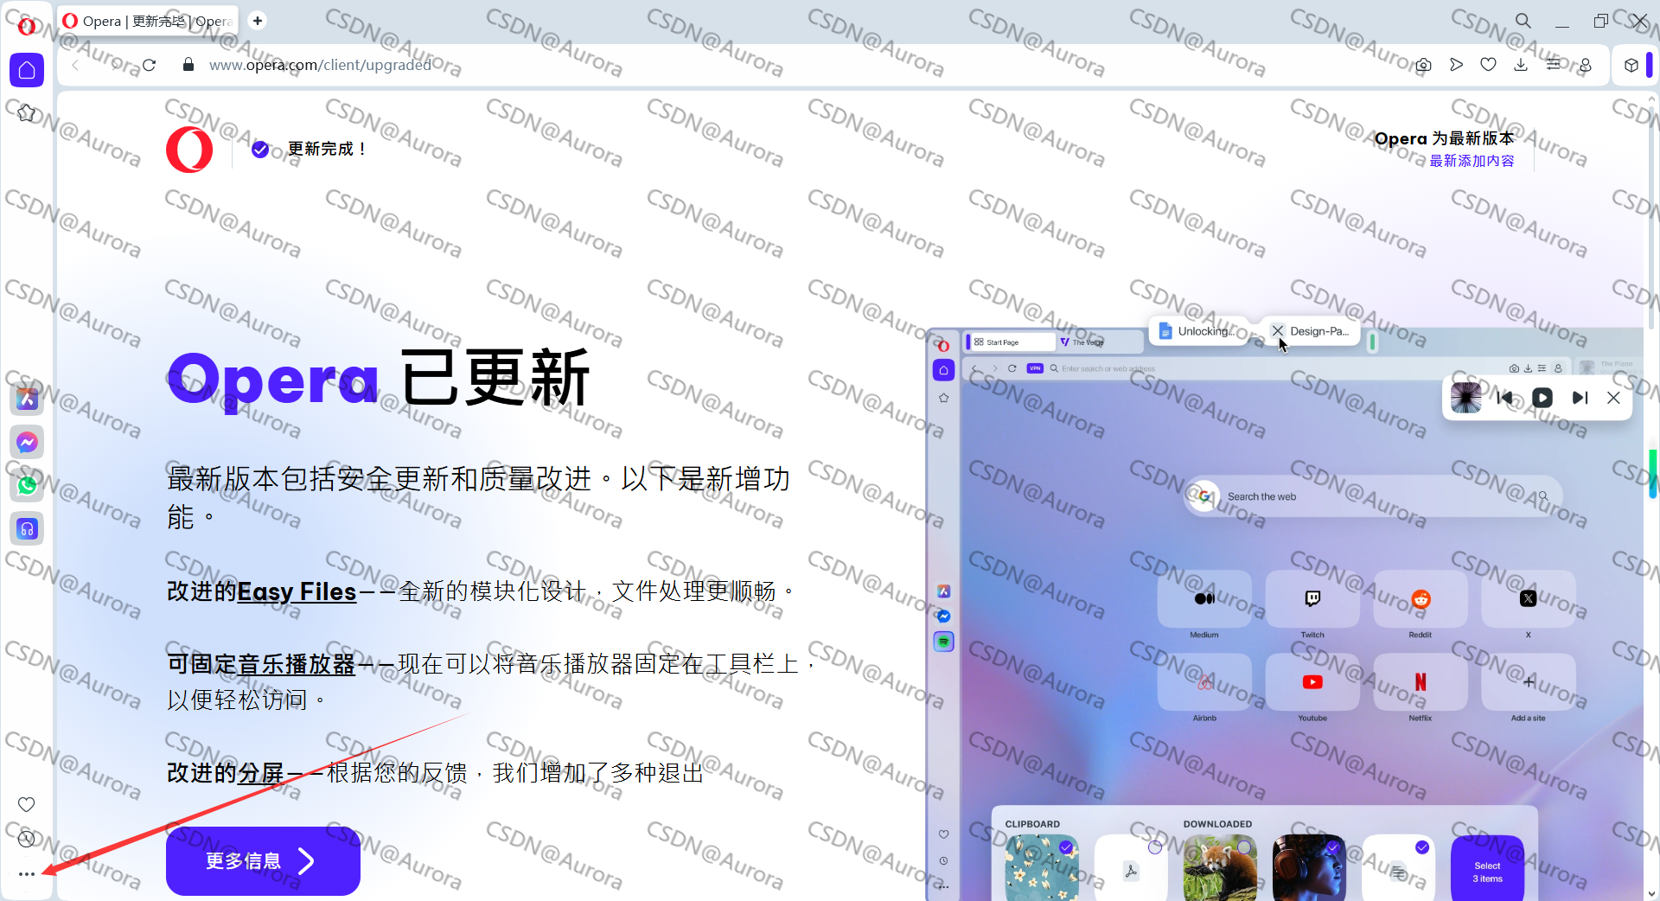Open the '可固定音乐播放器' link
This screenshot has height=901, width=1660.
261,664
